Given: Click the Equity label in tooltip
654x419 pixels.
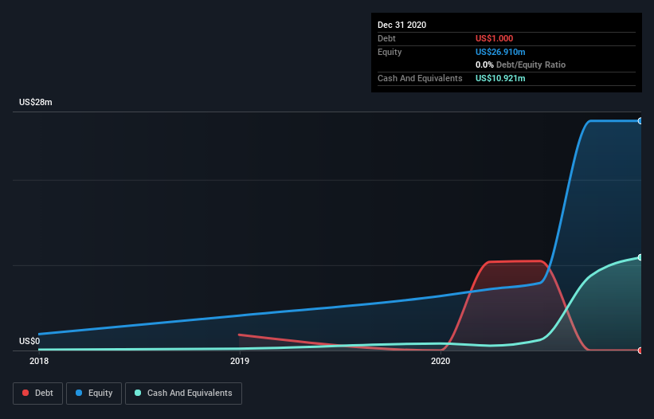Looking at the screenshot, I should click(390, 52).
